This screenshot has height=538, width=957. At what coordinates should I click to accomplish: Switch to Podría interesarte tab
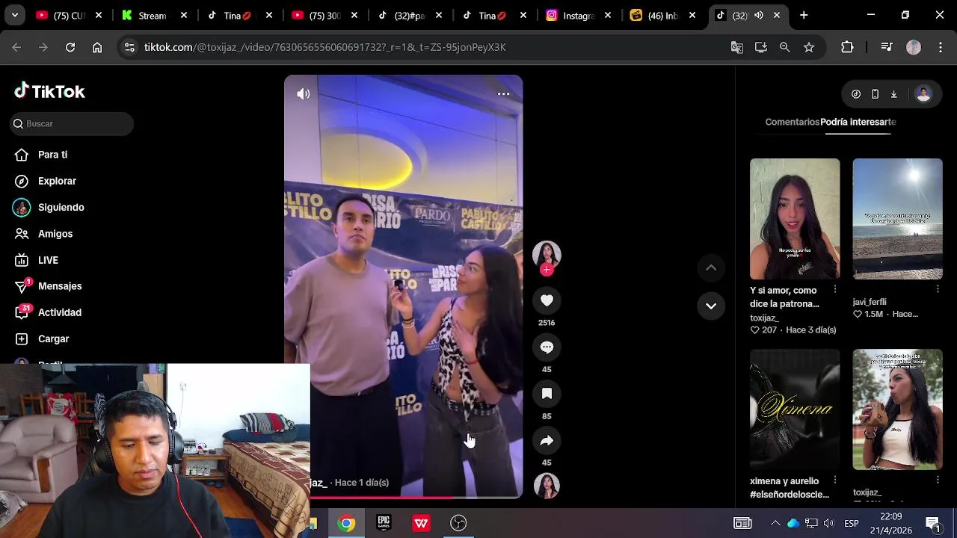click(858, 122)
